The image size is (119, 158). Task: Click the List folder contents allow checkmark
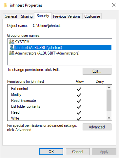(x=79, y=107)
